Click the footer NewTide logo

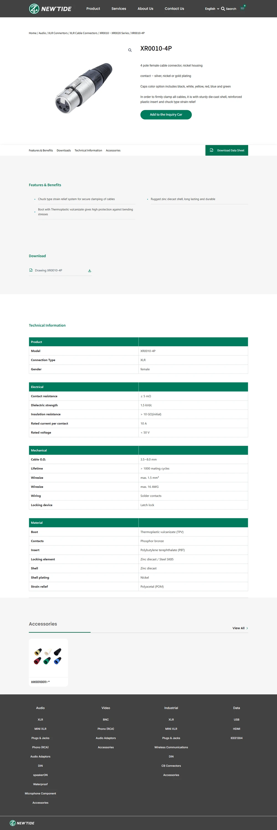click(x=22, y=823)
